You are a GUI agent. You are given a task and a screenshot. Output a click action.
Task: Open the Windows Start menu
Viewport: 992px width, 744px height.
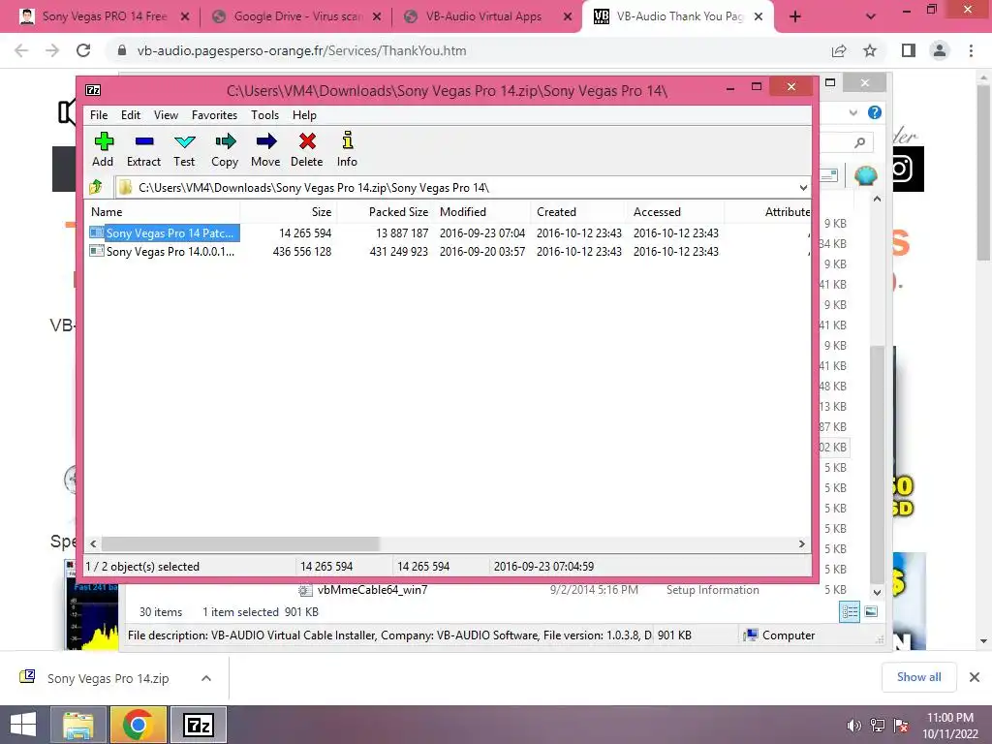coord(23,725)
